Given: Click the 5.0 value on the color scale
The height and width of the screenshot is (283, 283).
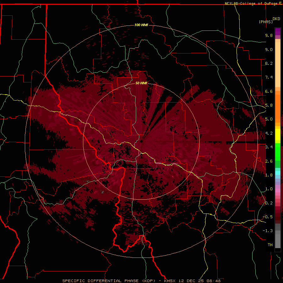Looking at the screenshot, I should (x=269, y=119).
